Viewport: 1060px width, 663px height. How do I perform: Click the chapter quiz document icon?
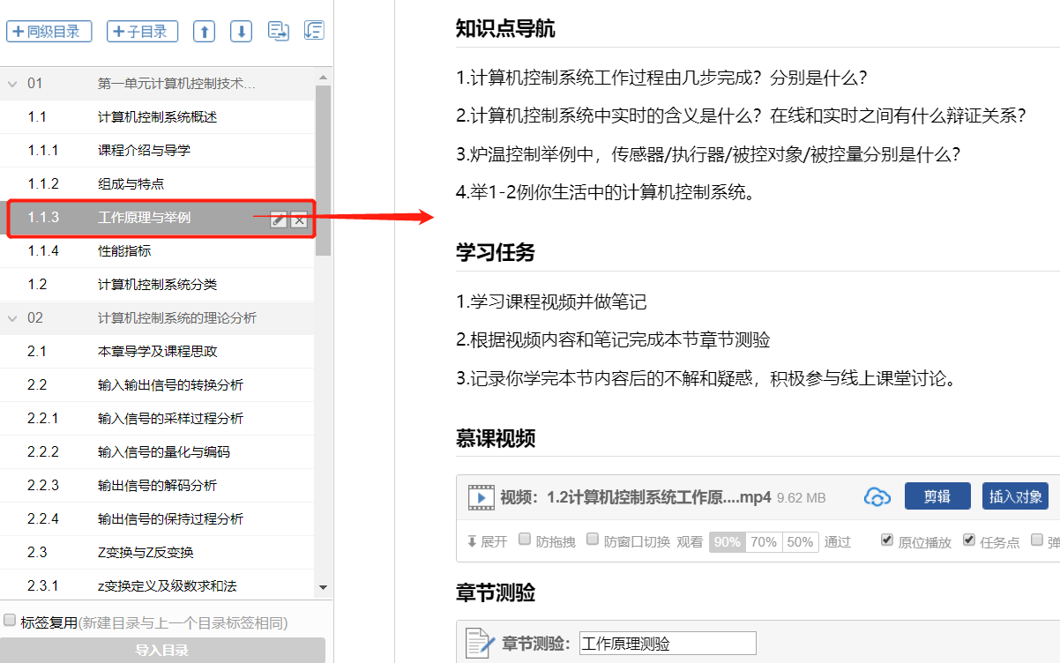[480, 643]
